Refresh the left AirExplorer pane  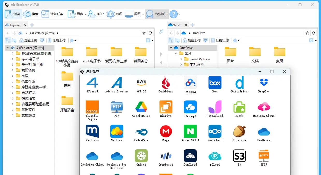click(150, 33)
